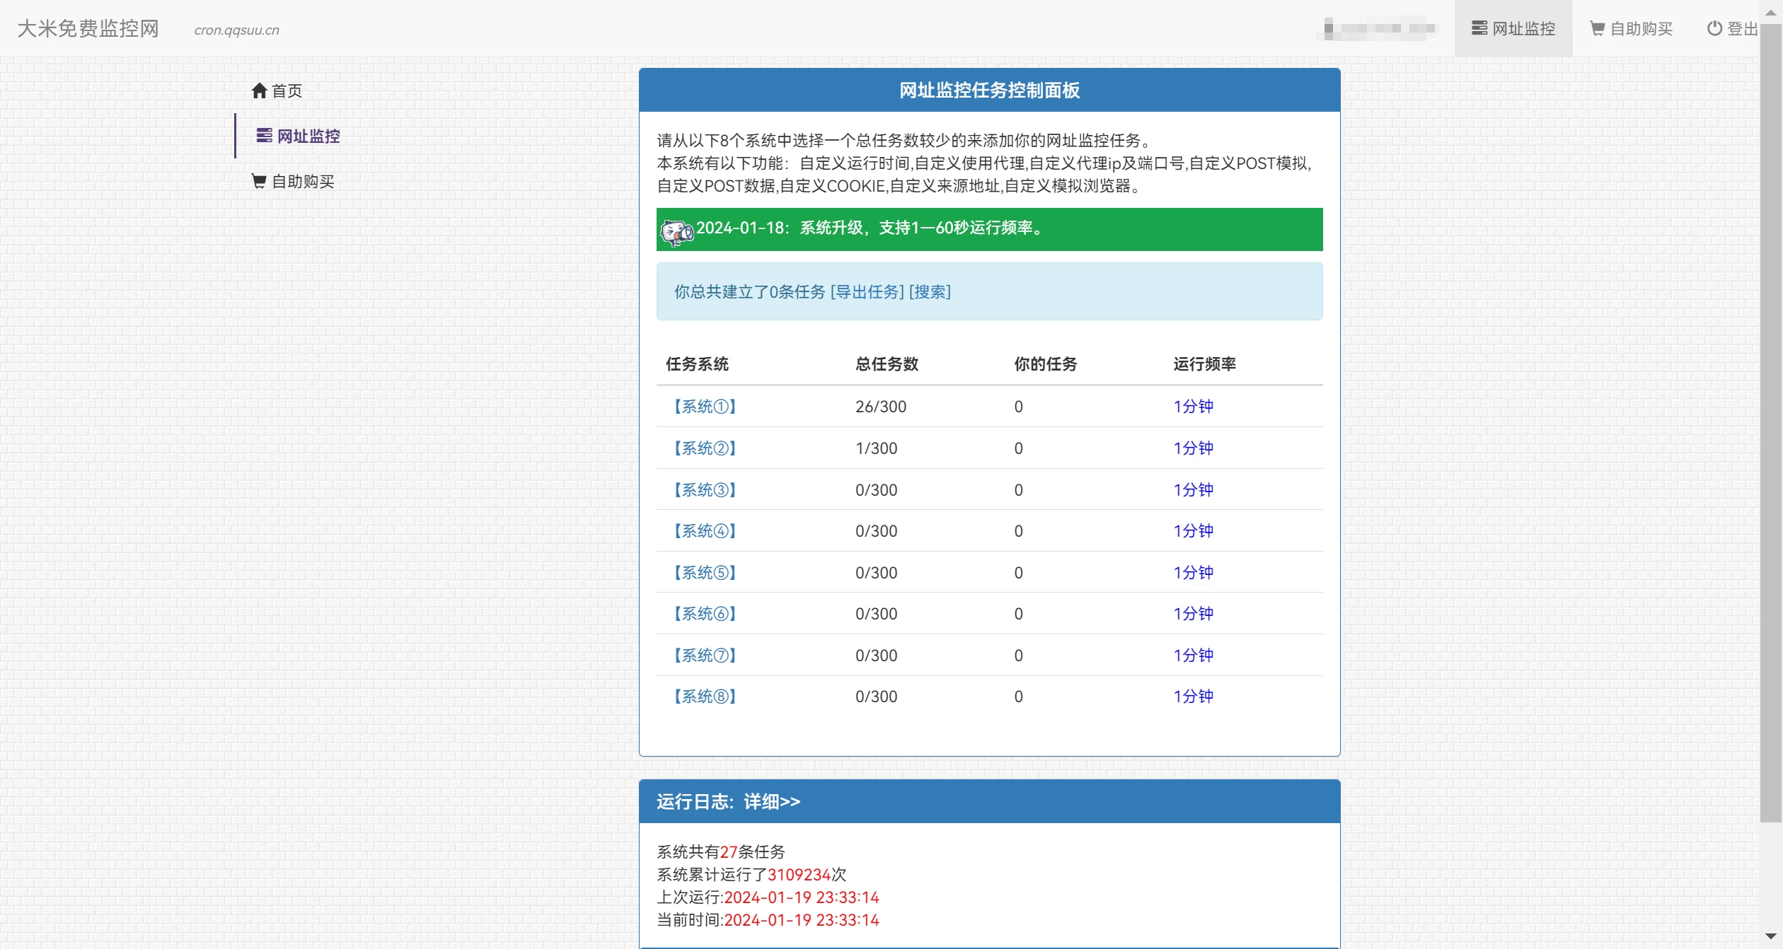Click 1分钟 frequency for 系统③
1783x949 pixels.
[1193, 490]
